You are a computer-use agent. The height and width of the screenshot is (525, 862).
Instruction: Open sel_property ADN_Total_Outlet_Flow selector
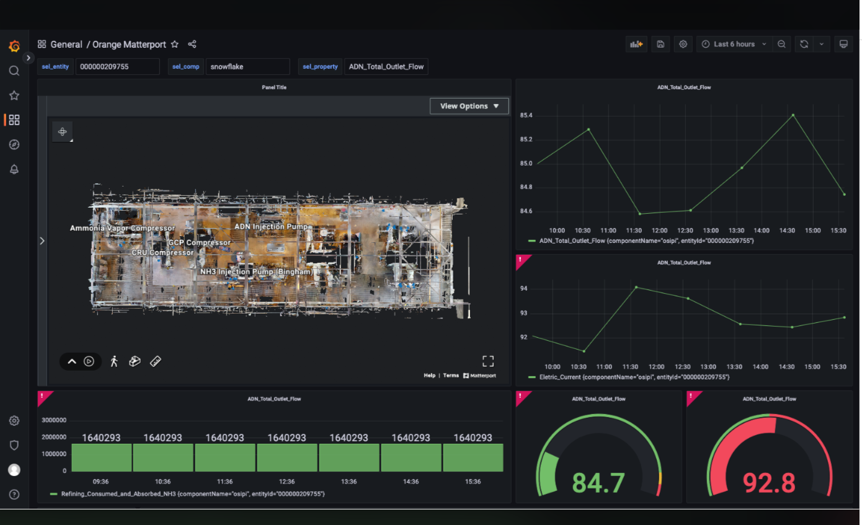[x=386, y=66]
